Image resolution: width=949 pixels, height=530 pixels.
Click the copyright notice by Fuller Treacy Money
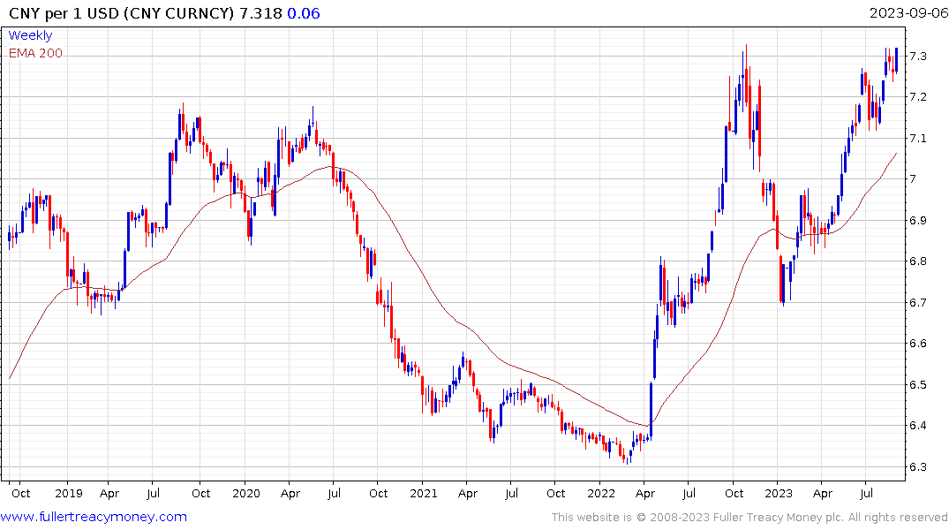tap(749, 518)
